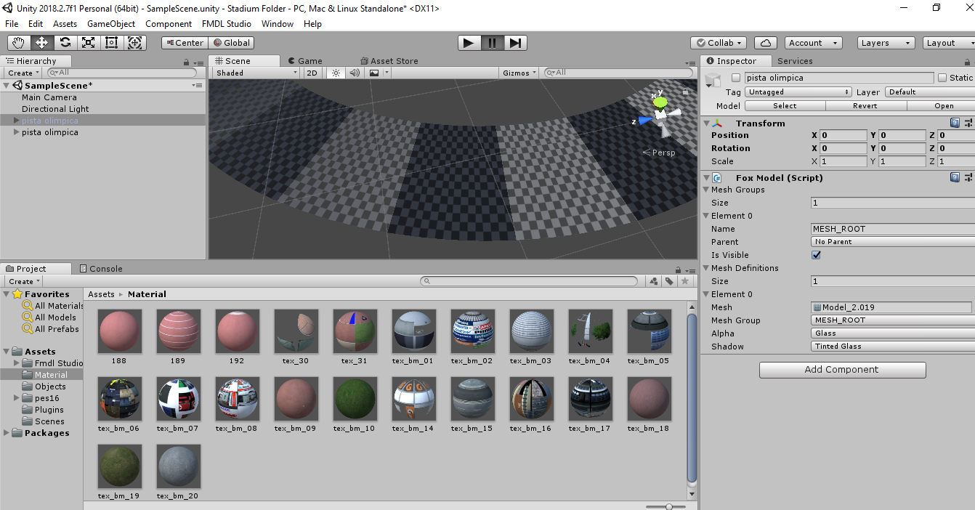The width and height of the screenshot is (975, 510).
Task: Toggle 2D scene view mode
Action: tap(312, 73)
